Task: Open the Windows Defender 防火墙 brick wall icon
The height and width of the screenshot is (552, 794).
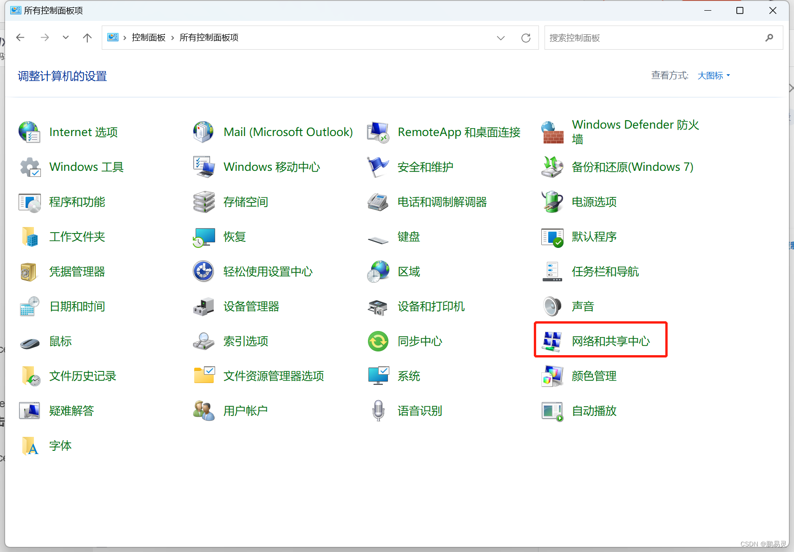Action: pos(552,132)
